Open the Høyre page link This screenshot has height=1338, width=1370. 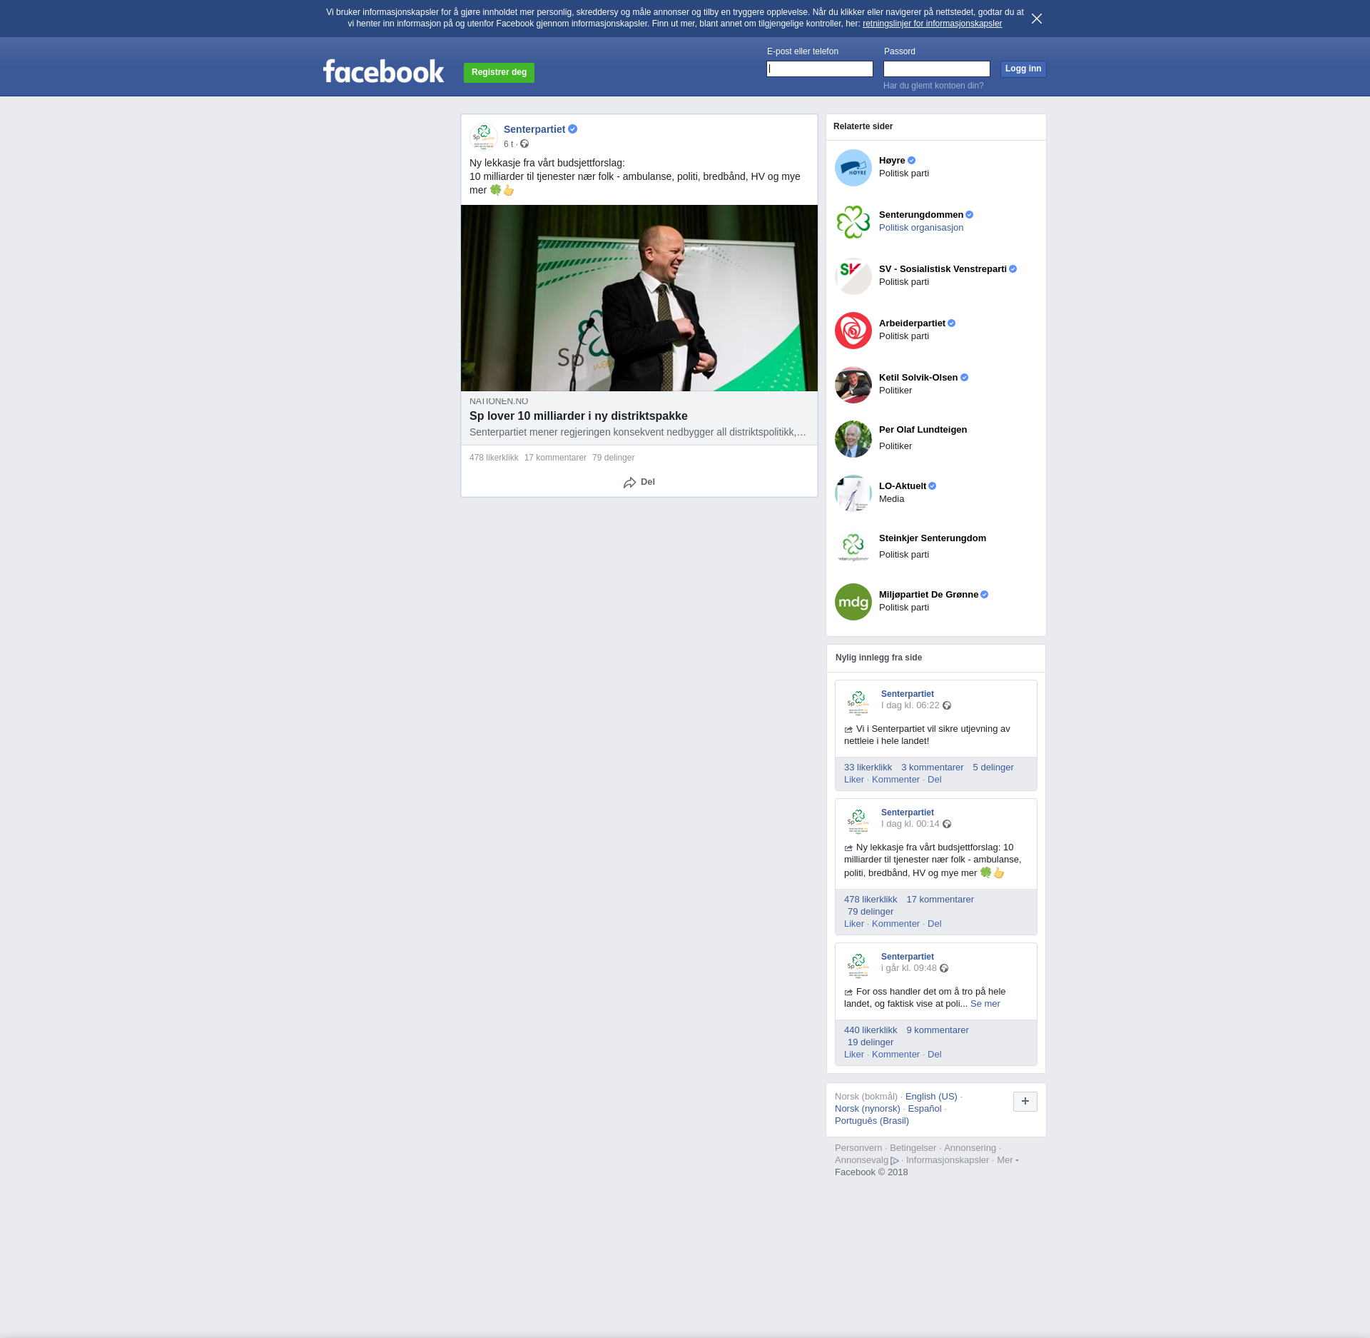(892, 161)
